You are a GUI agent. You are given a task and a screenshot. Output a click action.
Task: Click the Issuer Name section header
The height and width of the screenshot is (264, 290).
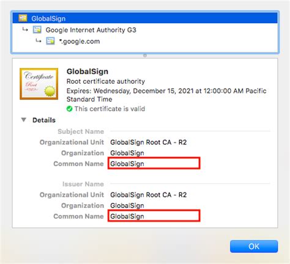tap(83, 184)
